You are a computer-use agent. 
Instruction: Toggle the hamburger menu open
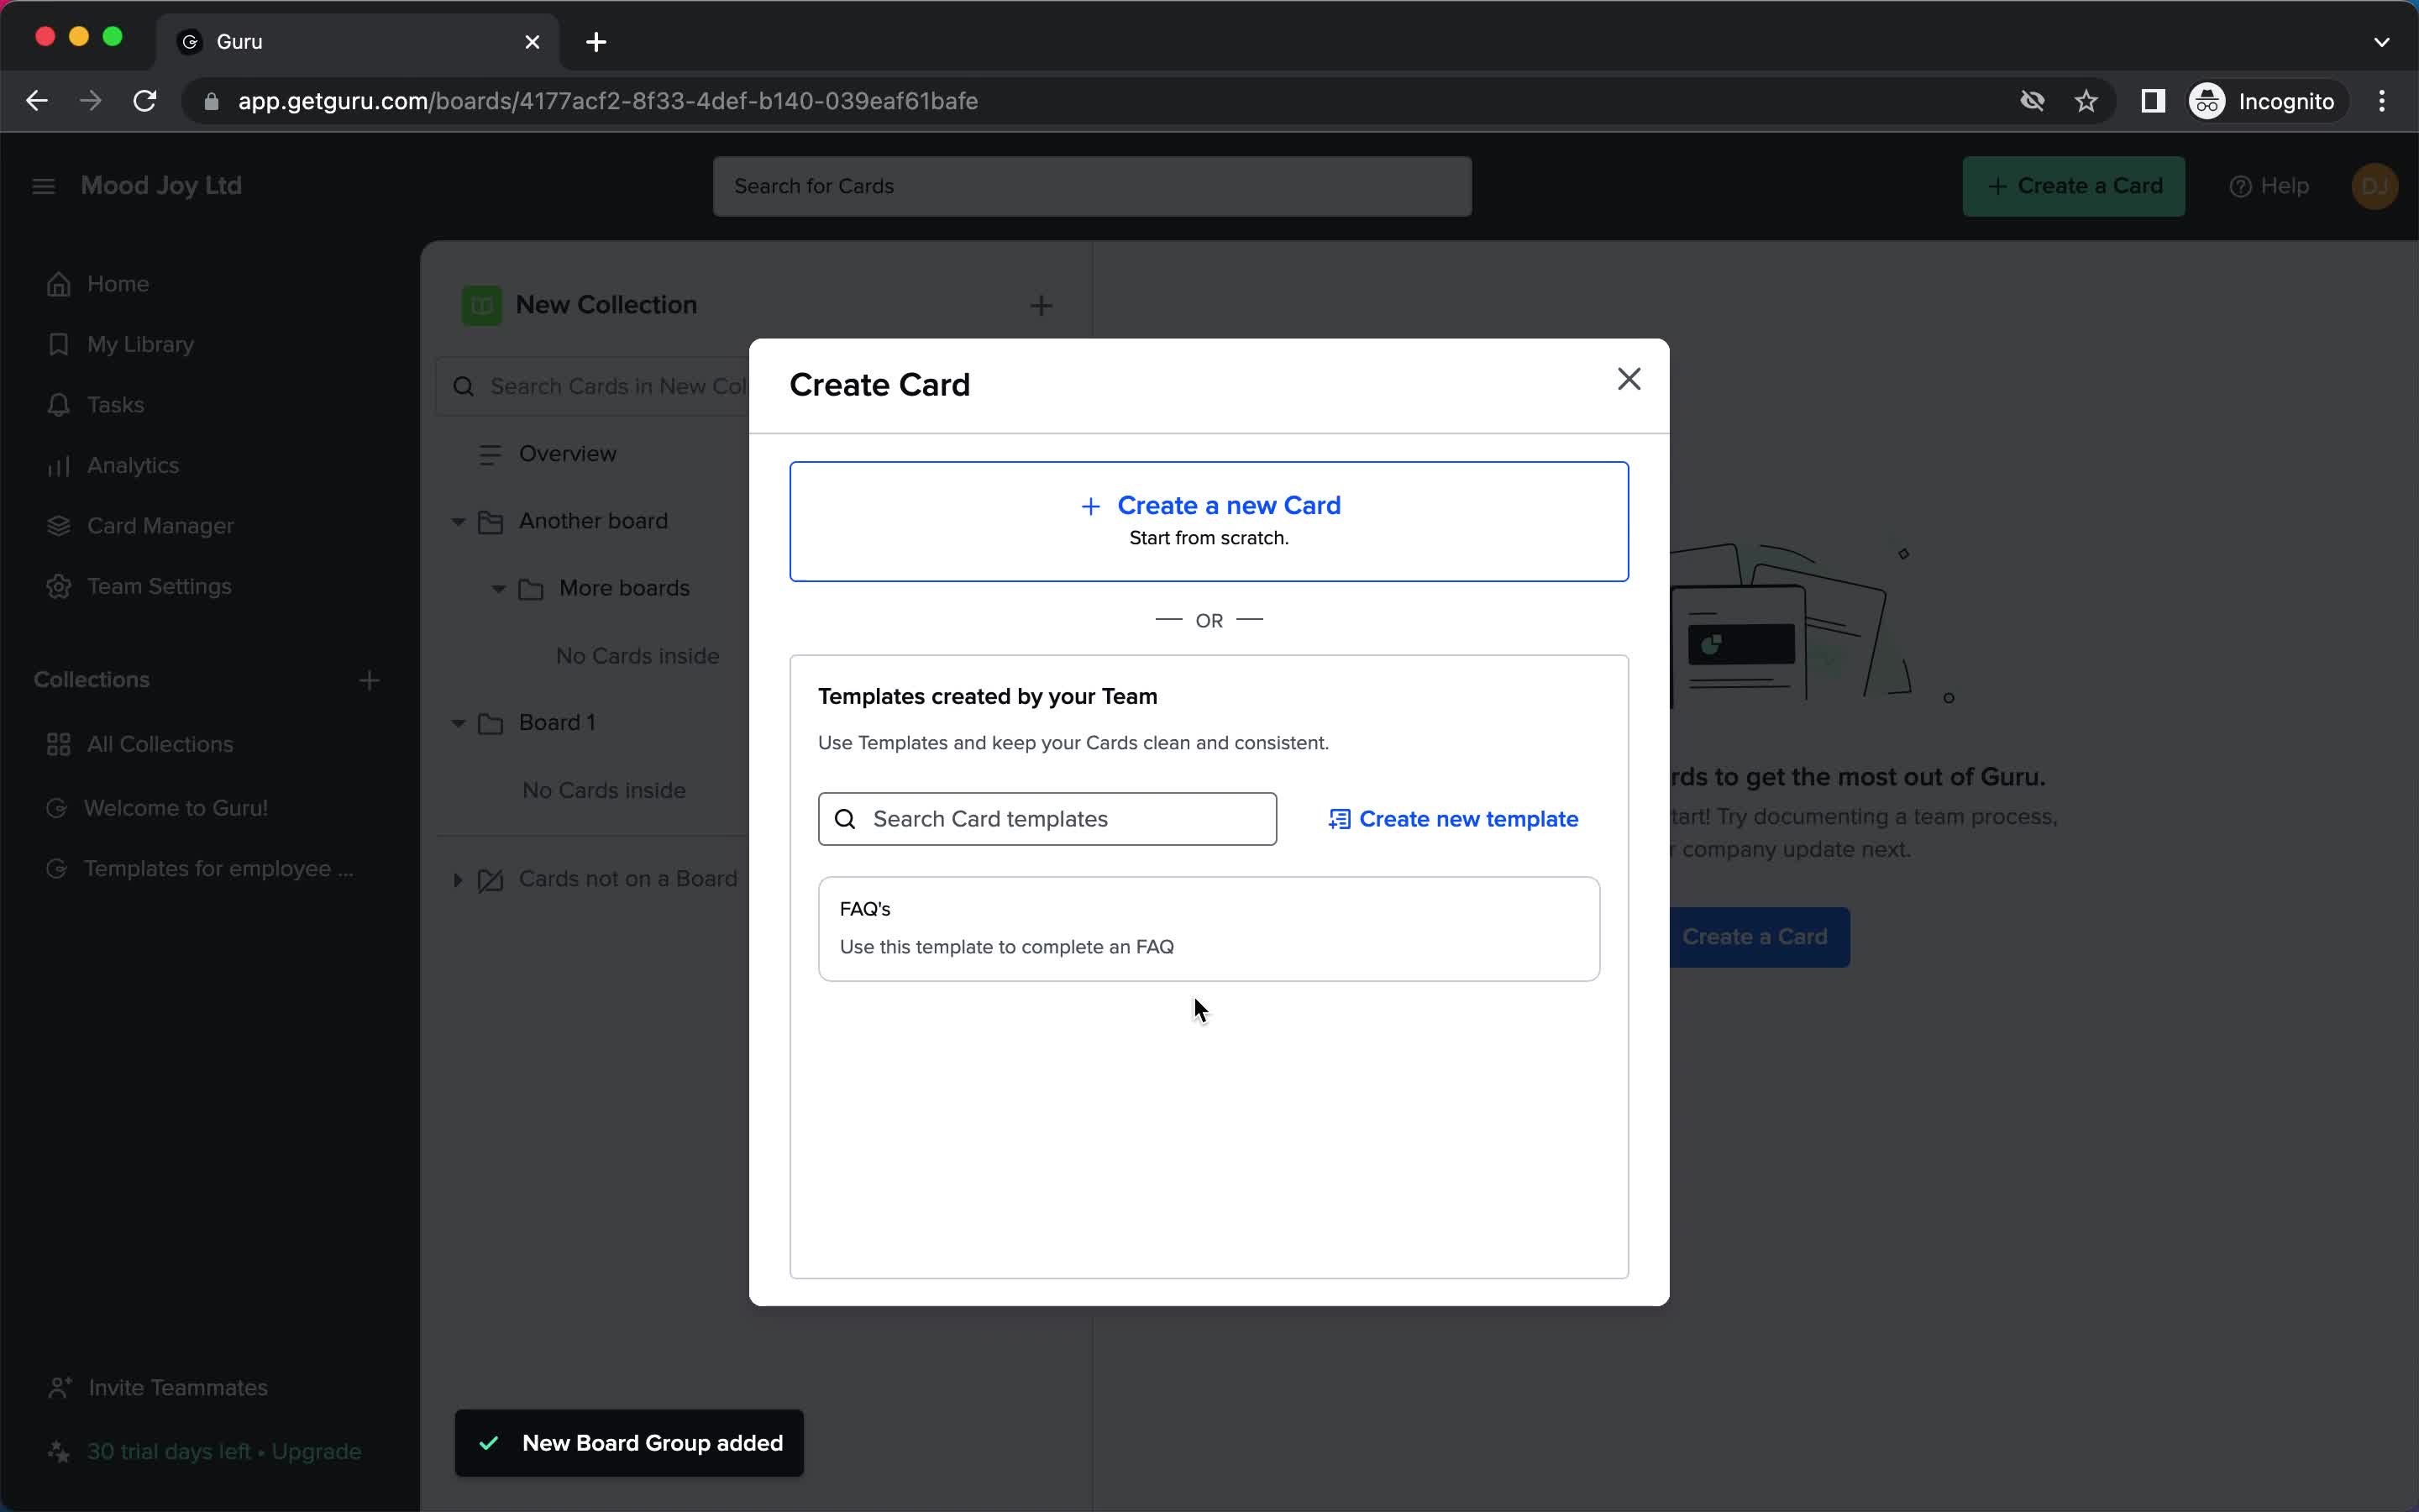(x=44, y=185)
